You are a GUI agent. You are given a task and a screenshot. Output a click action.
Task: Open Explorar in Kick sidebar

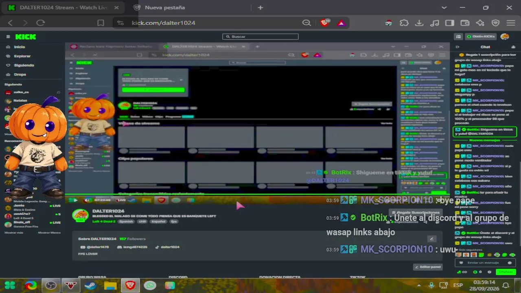pyautogui.click(x=22, y=56)
